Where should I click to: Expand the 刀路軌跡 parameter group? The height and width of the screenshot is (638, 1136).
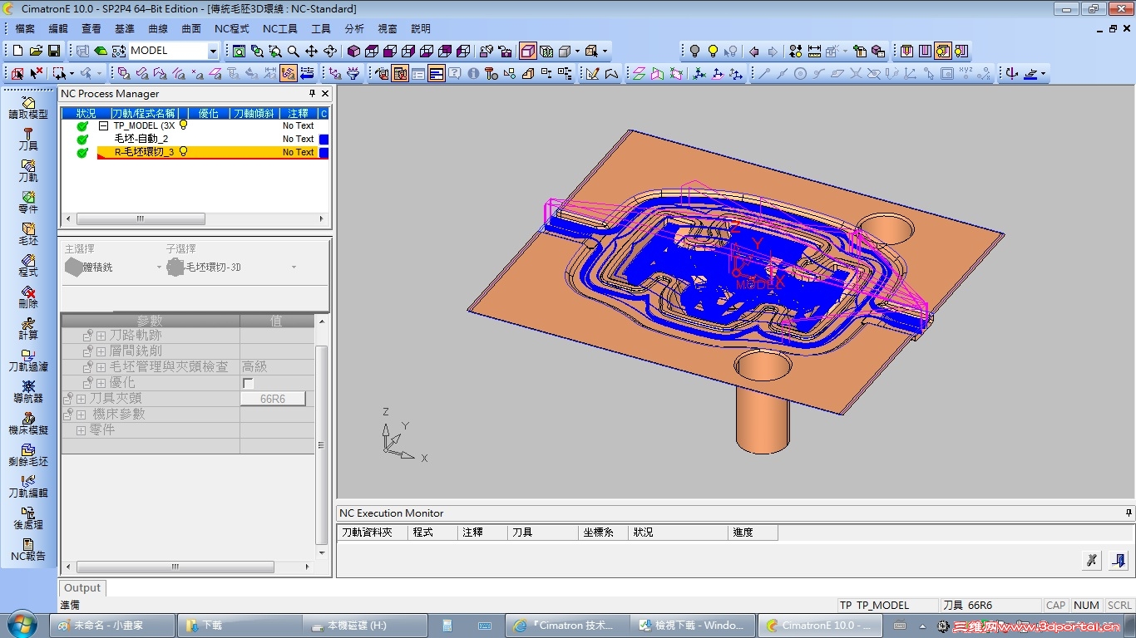coord(101,336)
